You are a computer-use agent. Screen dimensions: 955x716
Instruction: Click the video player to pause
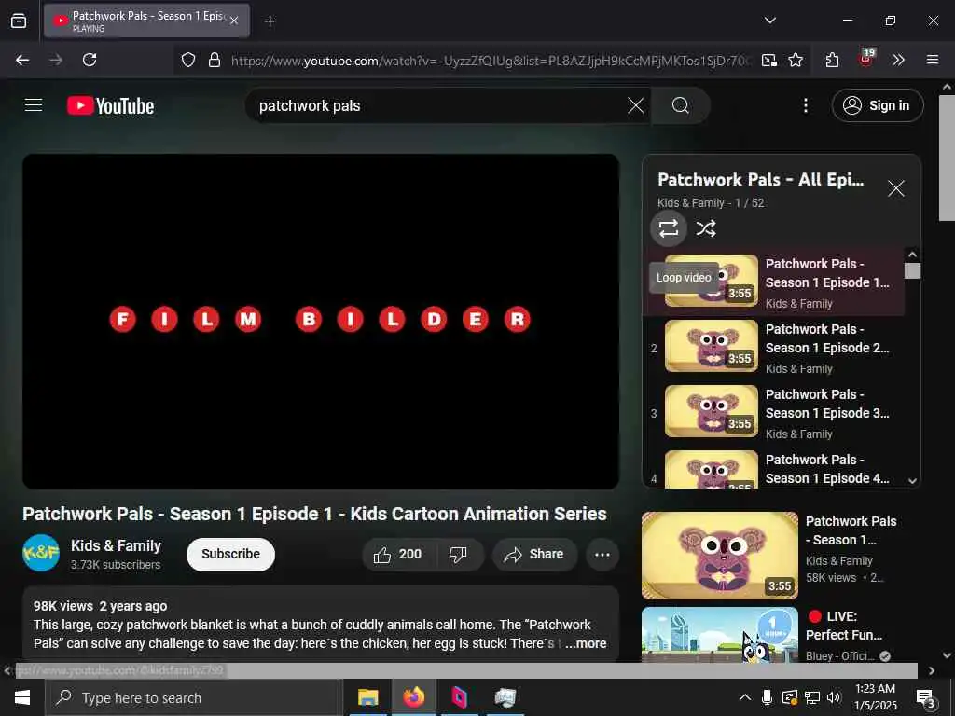321,321
